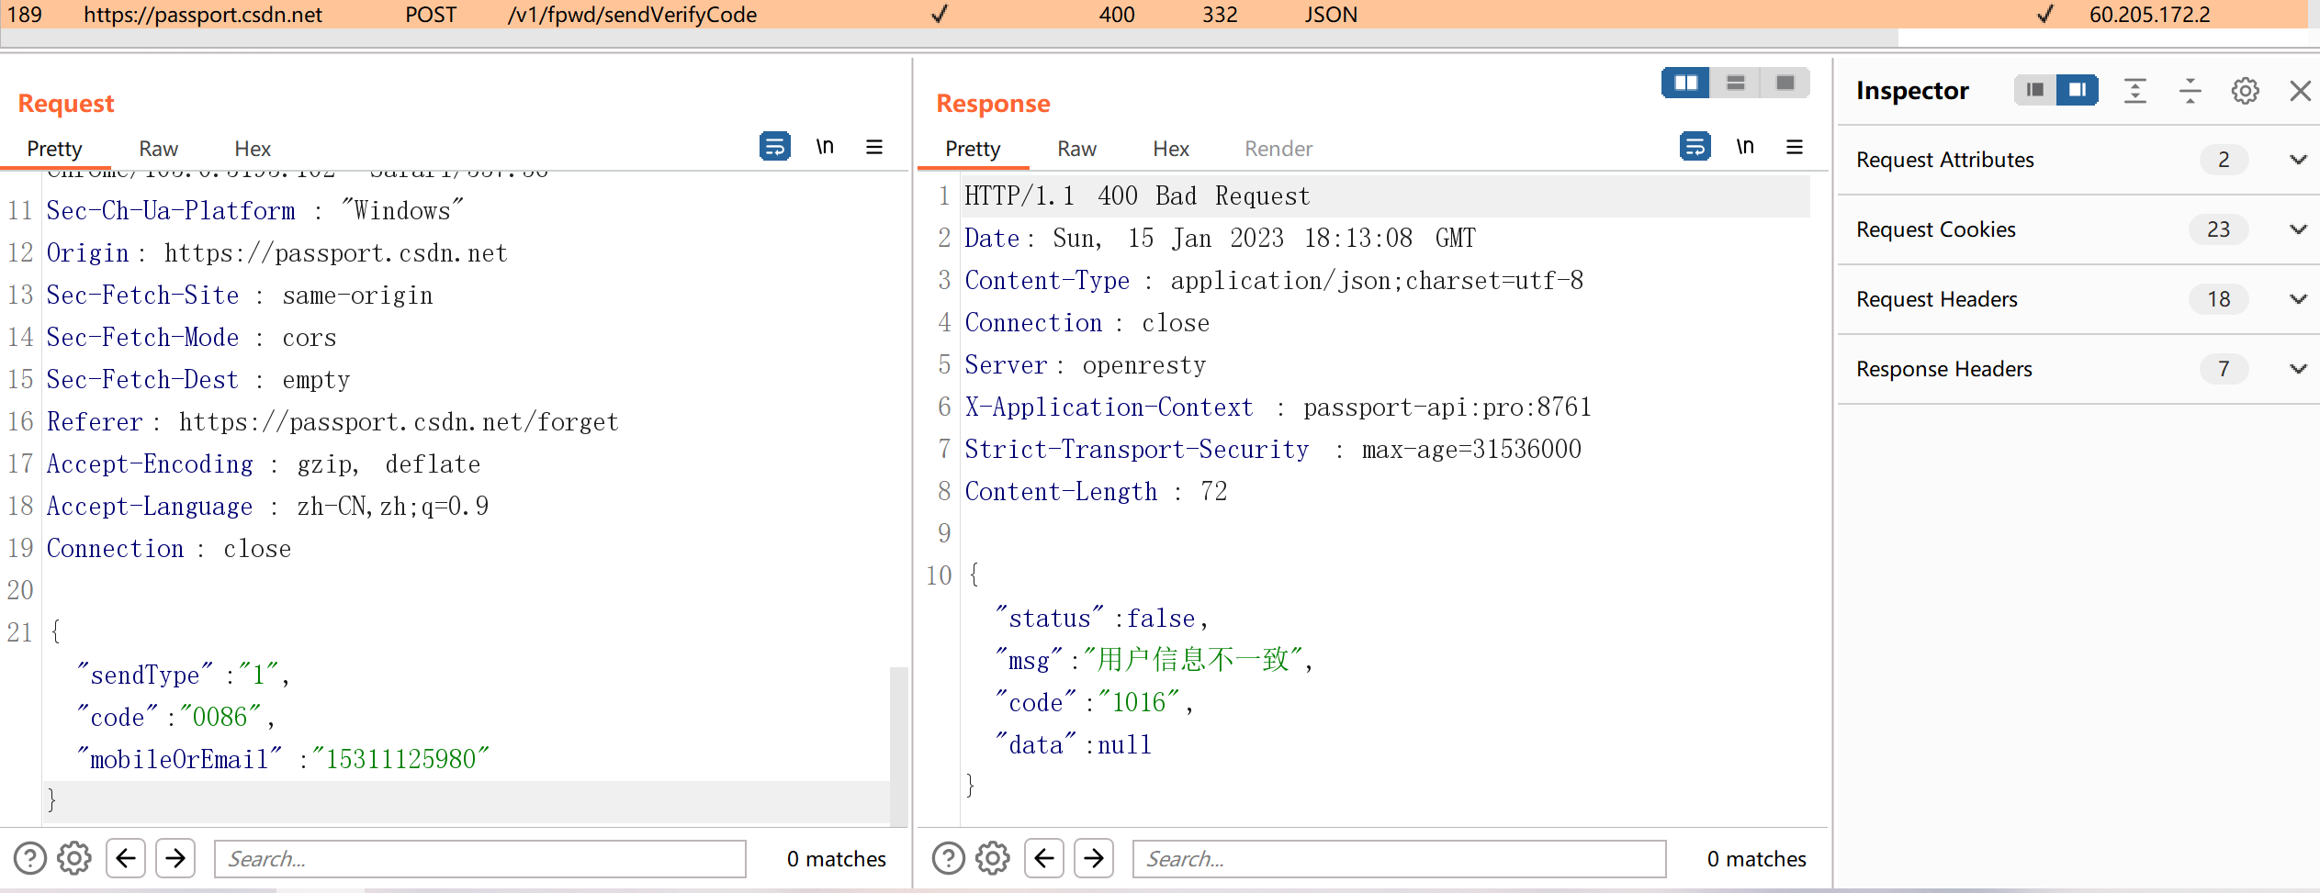Select the Response Hex tab
The image size is (2320, 893).
click(1171, 149)
